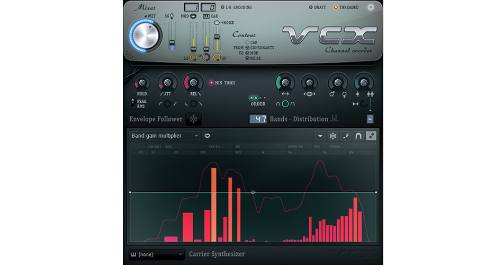Screen dimensions: 504x265
Task: Open the Band gain multiplier dropdown
Action: pos(164,136)
